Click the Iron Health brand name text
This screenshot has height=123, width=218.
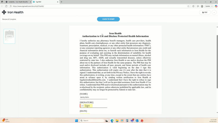click(15, 12)
